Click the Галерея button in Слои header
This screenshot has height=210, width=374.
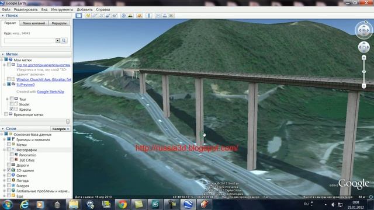61,129
